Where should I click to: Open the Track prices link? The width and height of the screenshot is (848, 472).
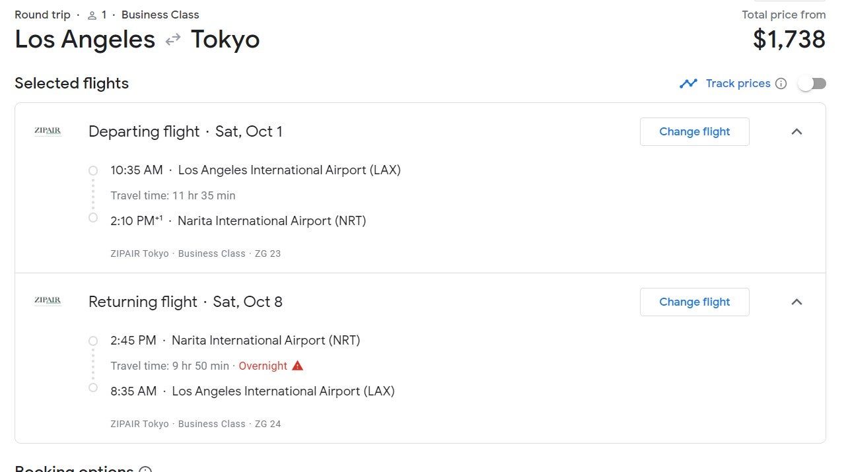tap(738, 83)
